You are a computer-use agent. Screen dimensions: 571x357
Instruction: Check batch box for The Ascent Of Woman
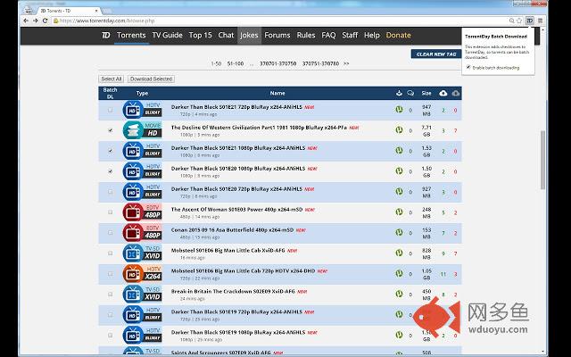111,212
